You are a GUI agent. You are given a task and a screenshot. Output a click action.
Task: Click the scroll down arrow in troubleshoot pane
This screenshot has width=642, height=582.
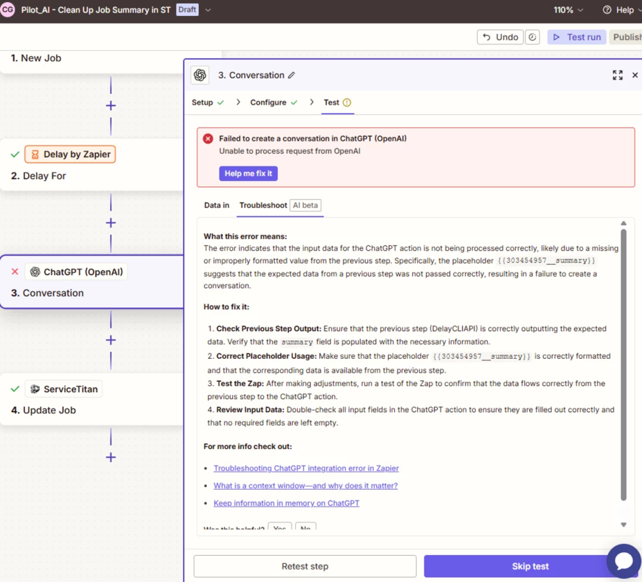tap(623, 524)
